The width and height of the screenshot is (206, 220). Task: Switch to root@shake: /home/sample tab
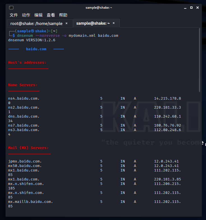pyautogui.click(x=36, y=24)
